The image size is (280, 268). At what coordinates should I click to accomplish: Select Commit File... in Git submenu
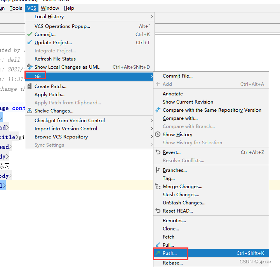(x=211, y=76)
